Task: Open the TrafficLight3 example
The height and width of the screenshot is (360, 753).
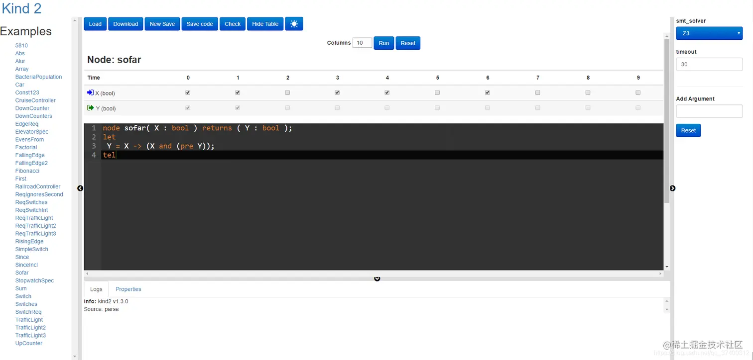Action: click(30, 336)
